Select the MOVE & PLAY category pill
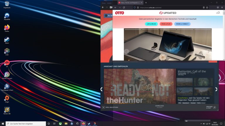The width and height of the screenshot is (225, 126). [x=166, y=24]
